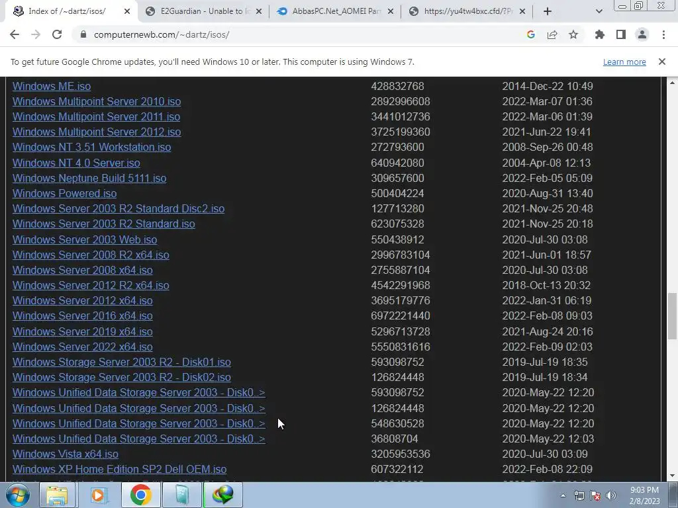Bookmark this page with the star icon
The image size is (678, 508).
point(573,34)
